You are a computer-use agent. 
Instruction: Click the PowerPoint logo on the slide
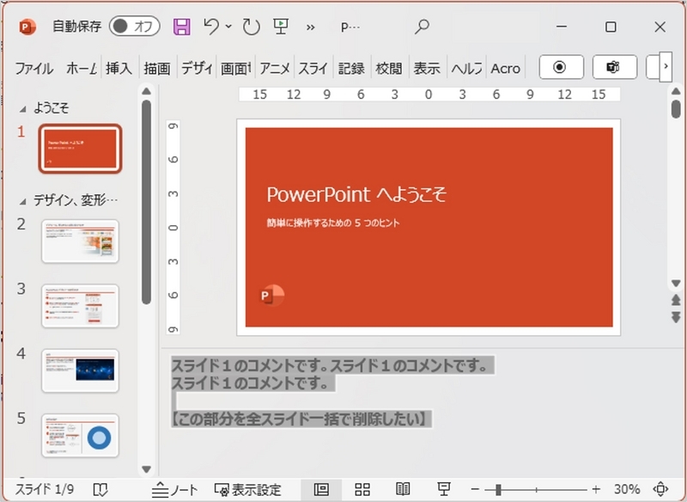click(x=272, y=295)
